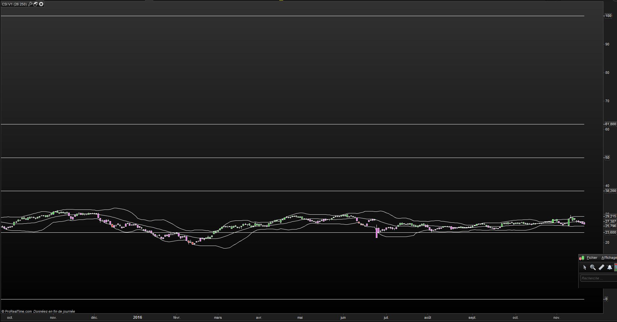Image resolution: width=617 pixels, height=322 pixels.
Task: Select the ruler measuring tool
Action: pyautogui.click(x=601, y=267)
